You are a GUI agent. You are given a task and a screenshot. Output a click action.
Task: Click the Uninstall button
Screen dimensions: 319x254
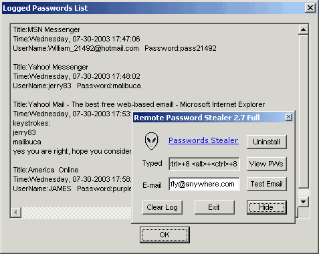point(267,142)
